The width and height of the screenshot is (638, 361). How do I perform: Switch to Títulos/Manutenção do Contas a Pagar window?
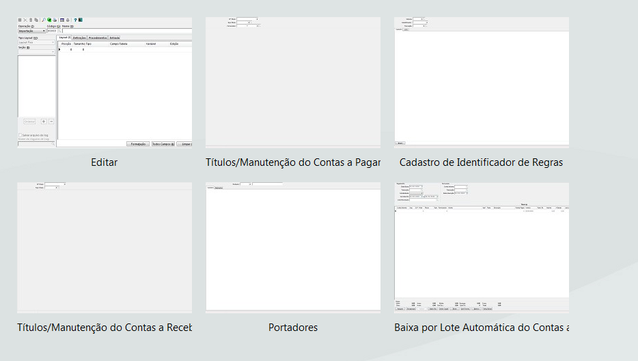click(293, 83)
